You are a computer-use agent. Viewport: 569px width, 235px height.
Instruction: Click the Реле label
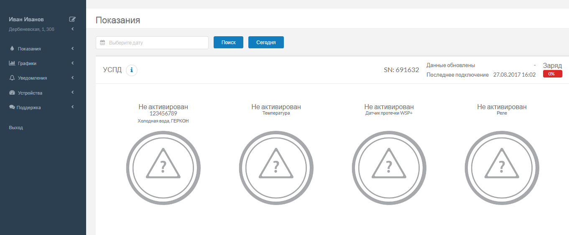[x=502, y=113]
